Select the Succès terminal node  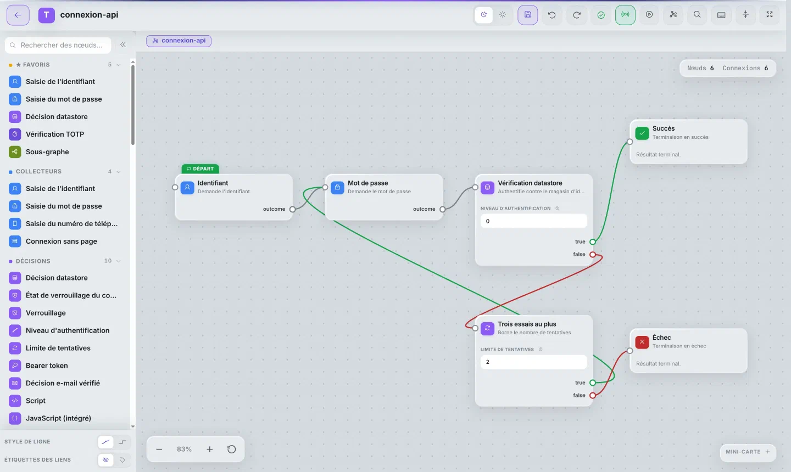688,142
